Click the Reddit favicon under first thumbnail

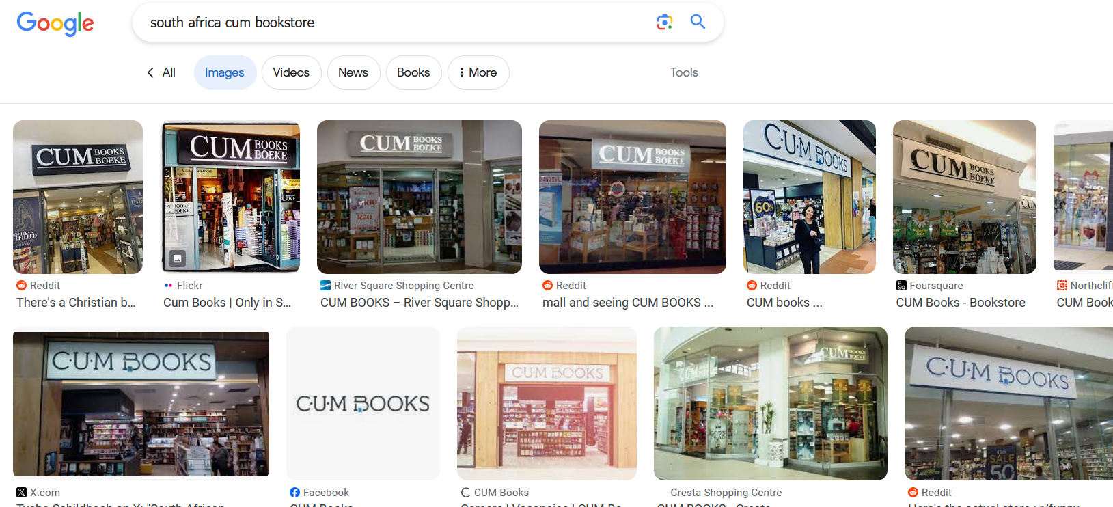(x=22, y=286)
